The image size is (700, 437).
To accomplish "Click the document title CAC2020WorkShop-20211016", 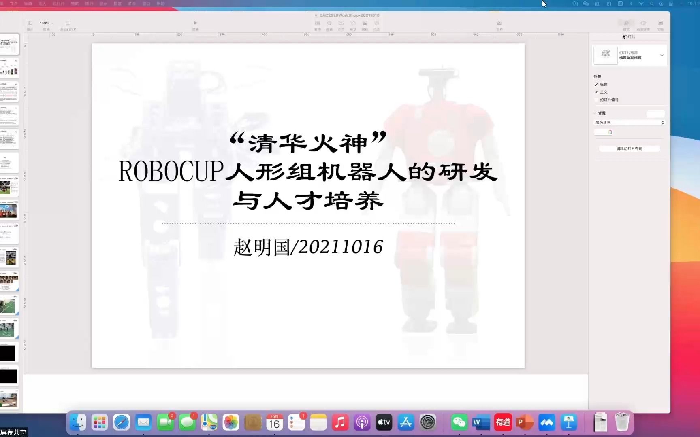I will pos(349,15).
